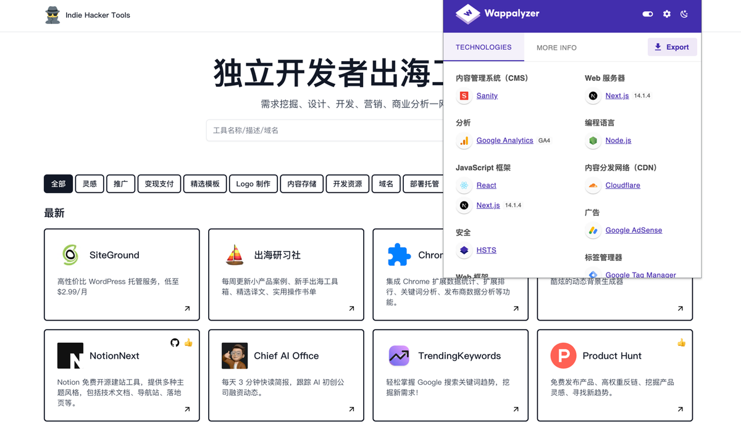Click the Node.js icon
This screenshot has height=434, width=741.
(x=593, y=141)
